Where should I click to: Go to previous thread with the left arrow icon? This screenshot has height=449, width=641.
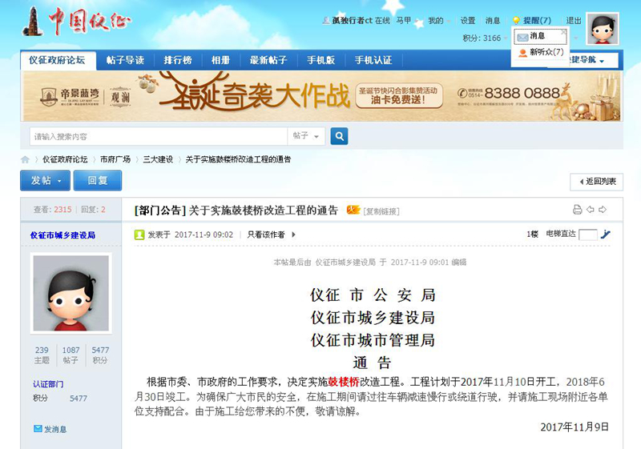tap(591, 210)
